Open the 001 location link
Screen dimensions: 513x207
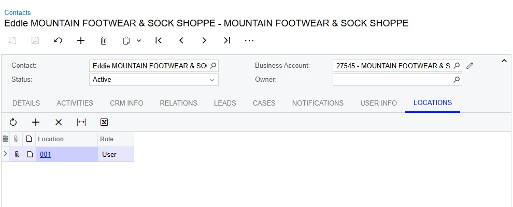[x=46, y=154]
